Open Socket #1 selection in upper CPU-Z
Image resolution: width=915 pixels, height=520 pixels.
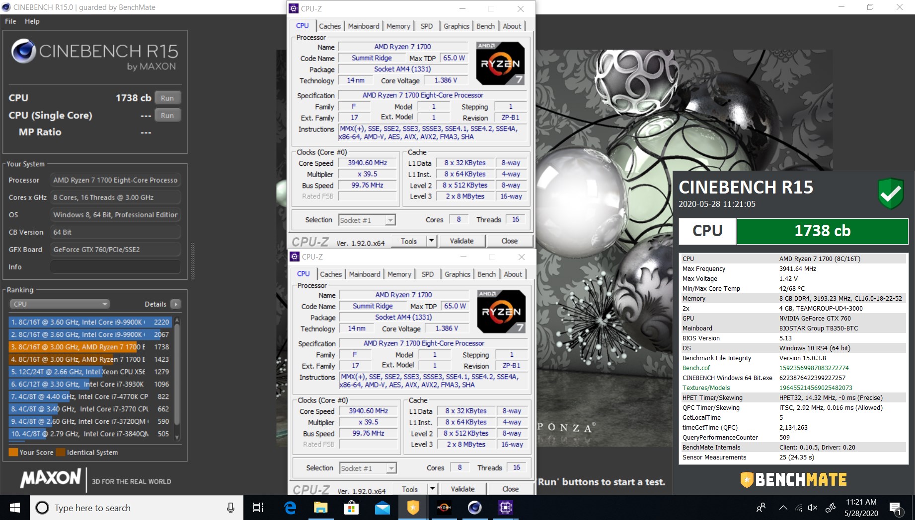[x=367, y=220]
